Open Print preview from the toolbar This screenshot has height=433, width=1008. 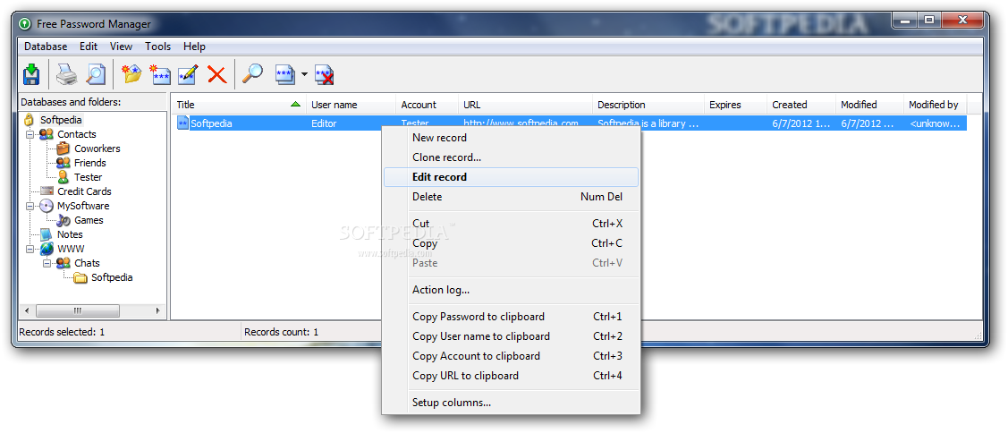coord(95,74)
